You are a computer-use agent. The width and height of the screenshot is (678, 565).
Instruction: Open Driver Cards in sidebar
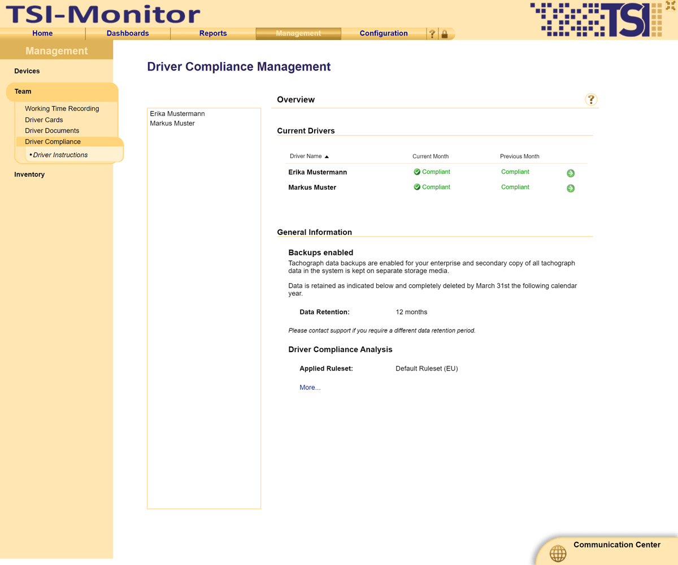(x=44, y=120)
